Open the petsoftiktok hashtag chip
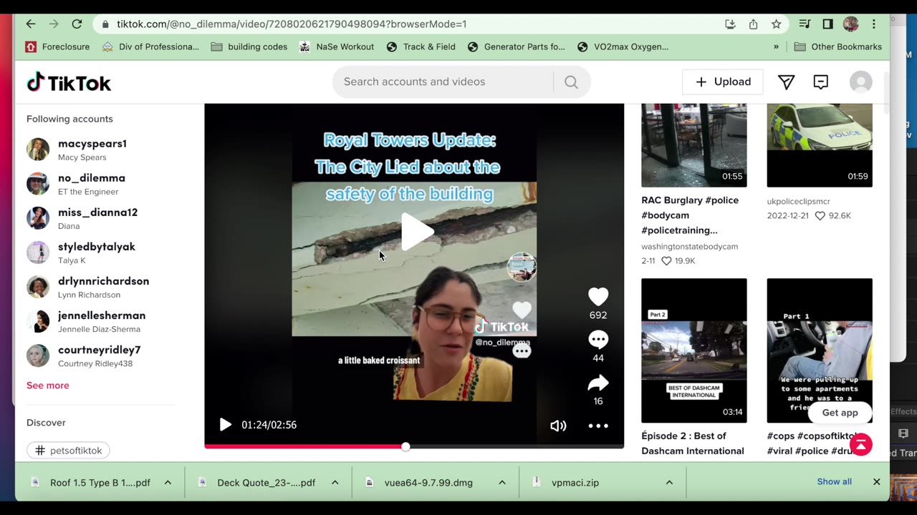The image size is (917, 515). tap(68, 451)
